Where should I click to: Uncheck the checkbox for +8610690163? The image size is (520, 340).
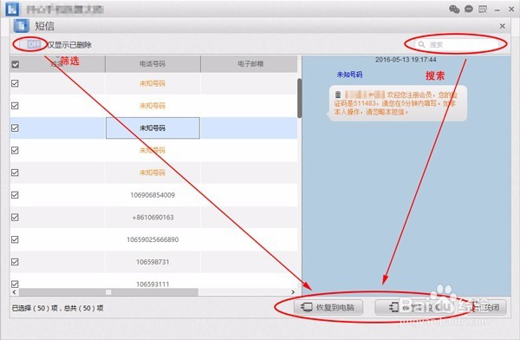pyautogui.click(x=15, y=217)
